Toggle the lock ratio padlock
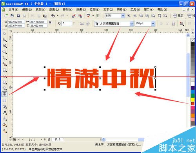The width and height of the screenshot is (196, 153). click(x=50, y=22)
